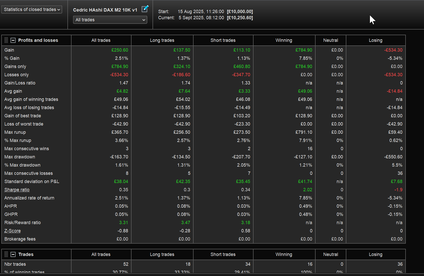Collapse the Profits and losses section
Screen dimensions: 424x276
(x=13, y=40)
